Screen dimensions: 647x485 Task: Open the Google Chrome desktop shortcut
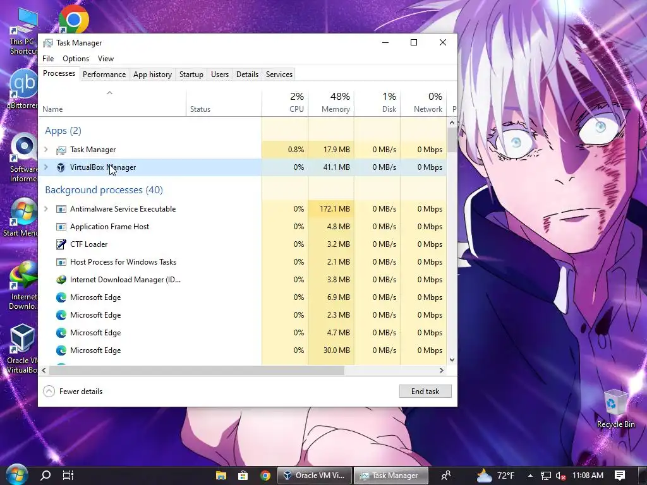[73, 19]
